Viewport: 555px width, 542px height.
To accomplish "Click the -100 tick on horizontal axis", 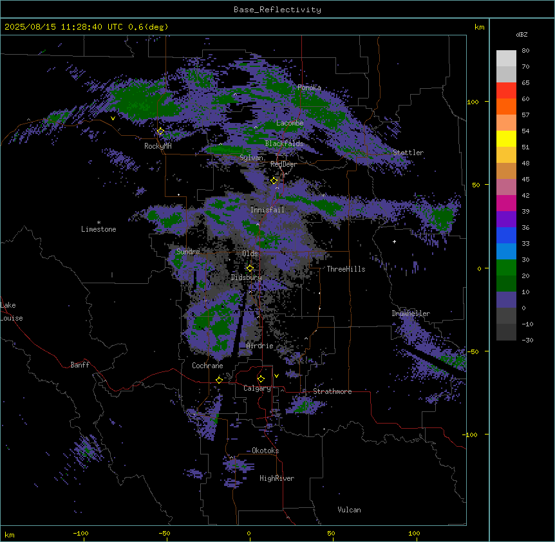I will click(x=80, y=533).
